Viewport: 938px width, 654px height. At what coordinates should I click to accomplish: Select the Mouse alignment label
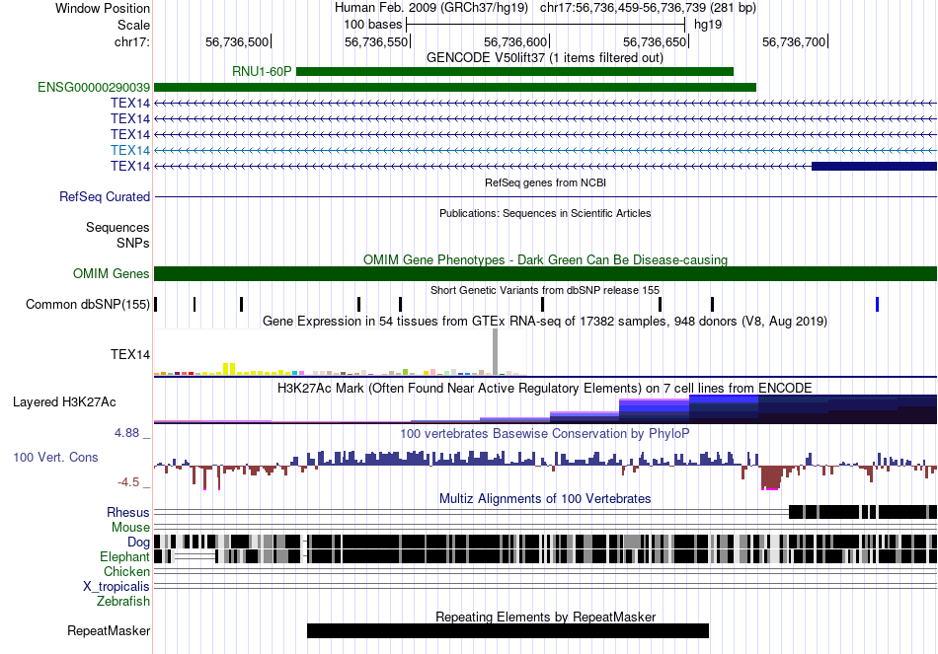coord(130,528)
